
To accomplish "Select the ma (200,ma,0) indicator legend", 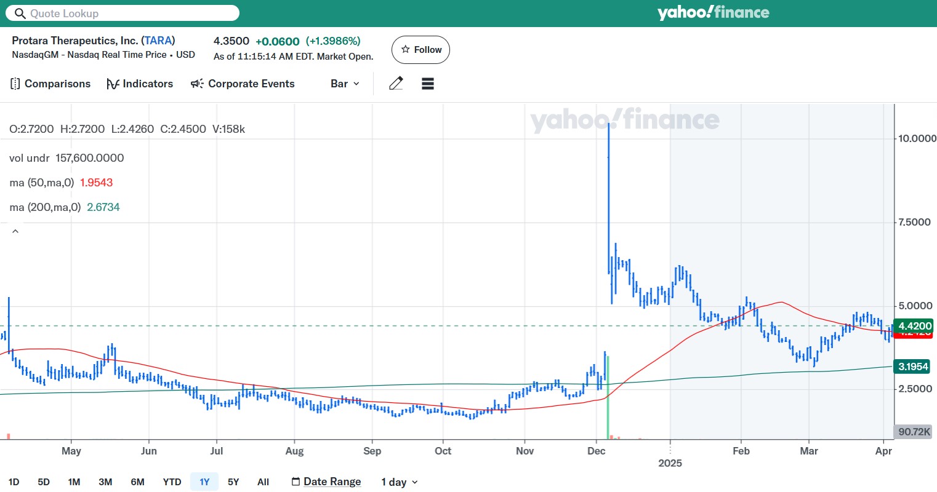I will click(x=45, y=207).
